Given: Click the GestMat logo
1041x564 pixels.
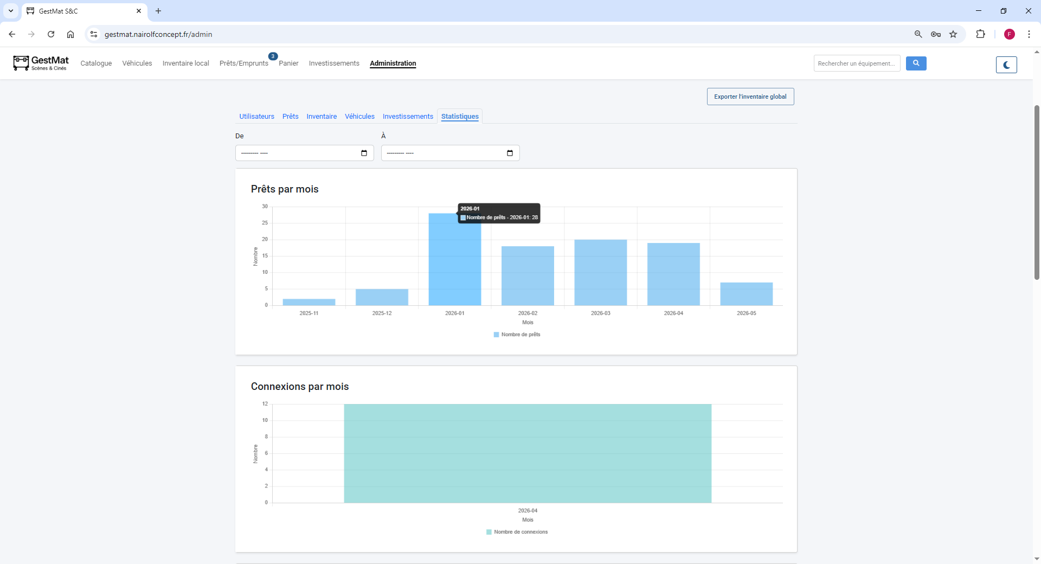Looking at the screenshot, I should point(41,63).
